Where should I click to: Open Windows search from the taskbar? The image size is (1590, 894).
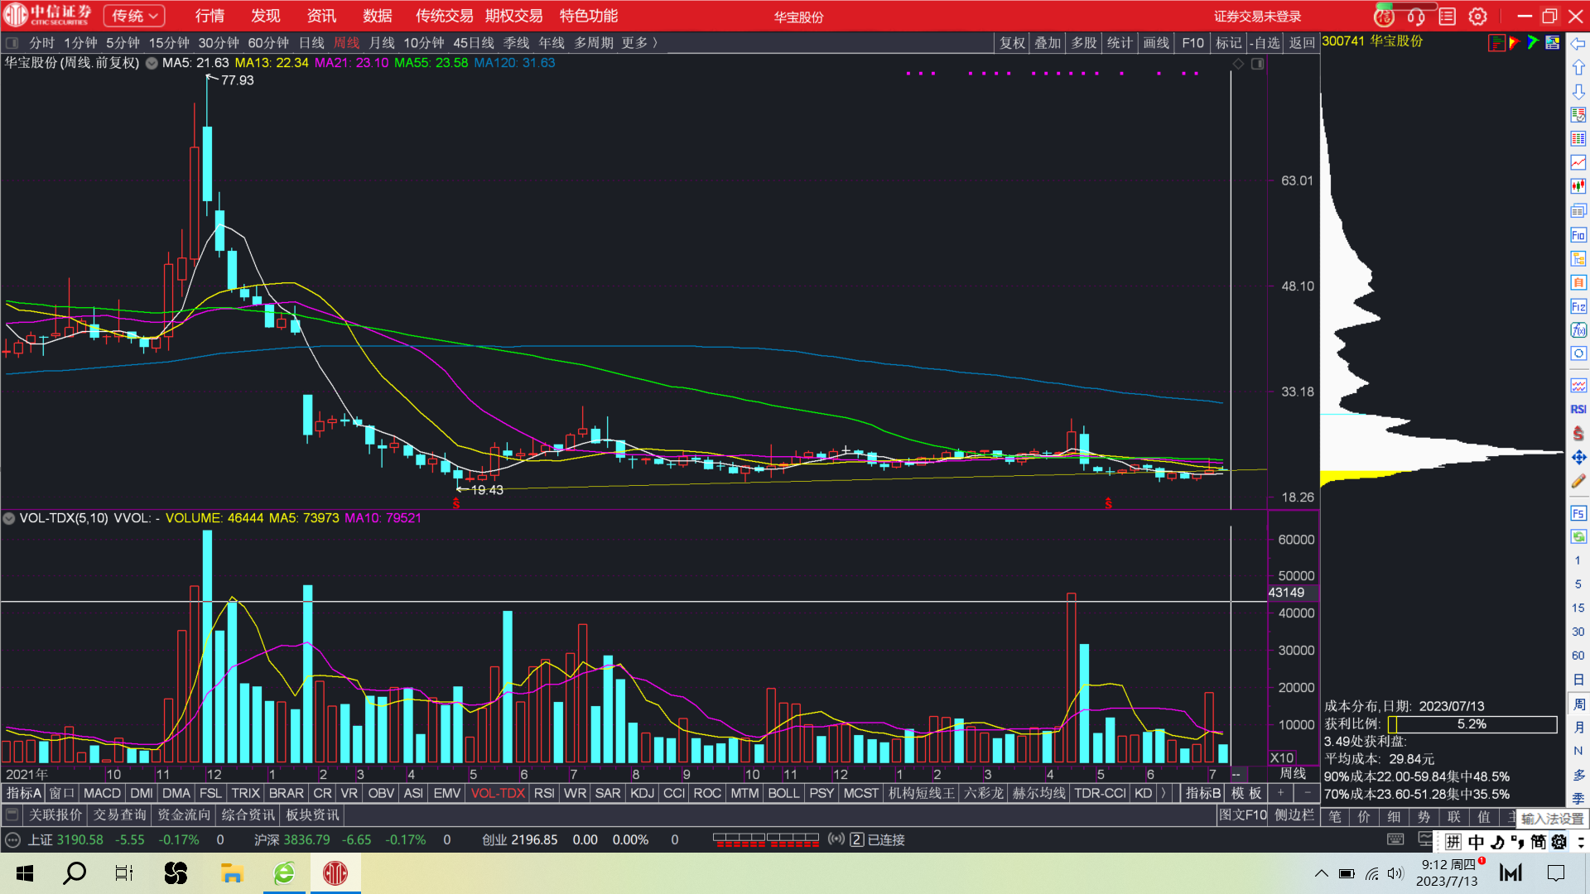75,873
